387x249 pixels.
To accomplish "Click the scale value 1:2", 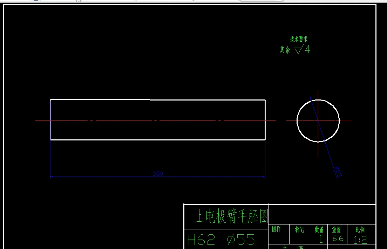I will point(360,240).
